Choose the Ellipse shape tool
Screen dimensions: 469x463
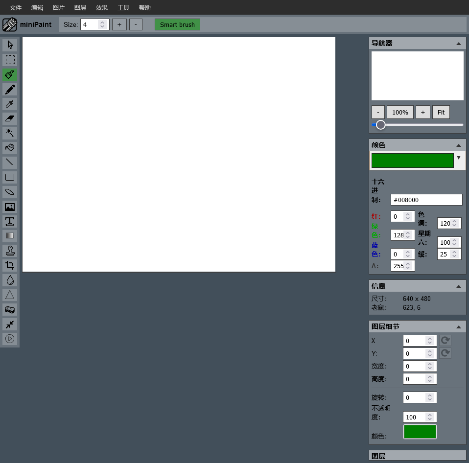10,192
